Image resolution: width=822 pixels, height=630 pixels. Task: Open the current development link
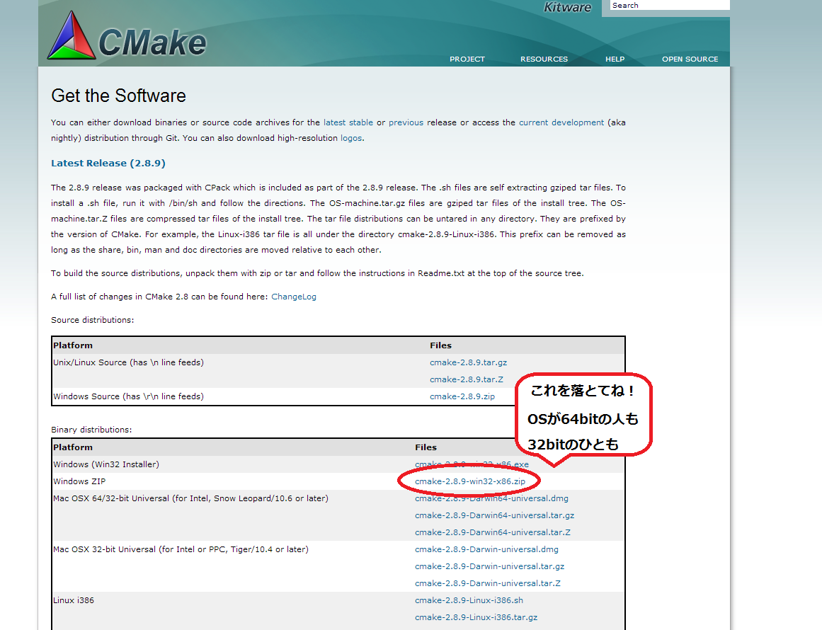coord(561,122)
